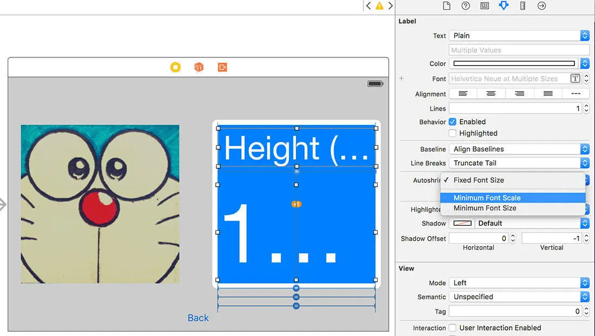The width and height of the screenshot is (595, 336).
Task: Select the Height label in canvas
Action: click(297, 147)
